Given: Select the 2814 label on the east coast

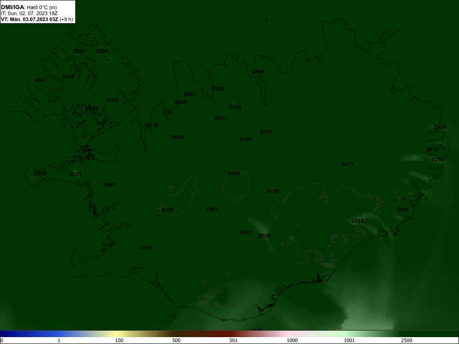Looking at the screenshot, I should 432,149.
